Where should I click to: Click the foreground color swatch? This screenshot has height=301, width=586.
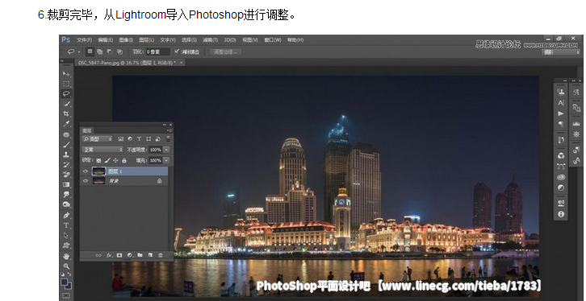[x=65, y=282]
